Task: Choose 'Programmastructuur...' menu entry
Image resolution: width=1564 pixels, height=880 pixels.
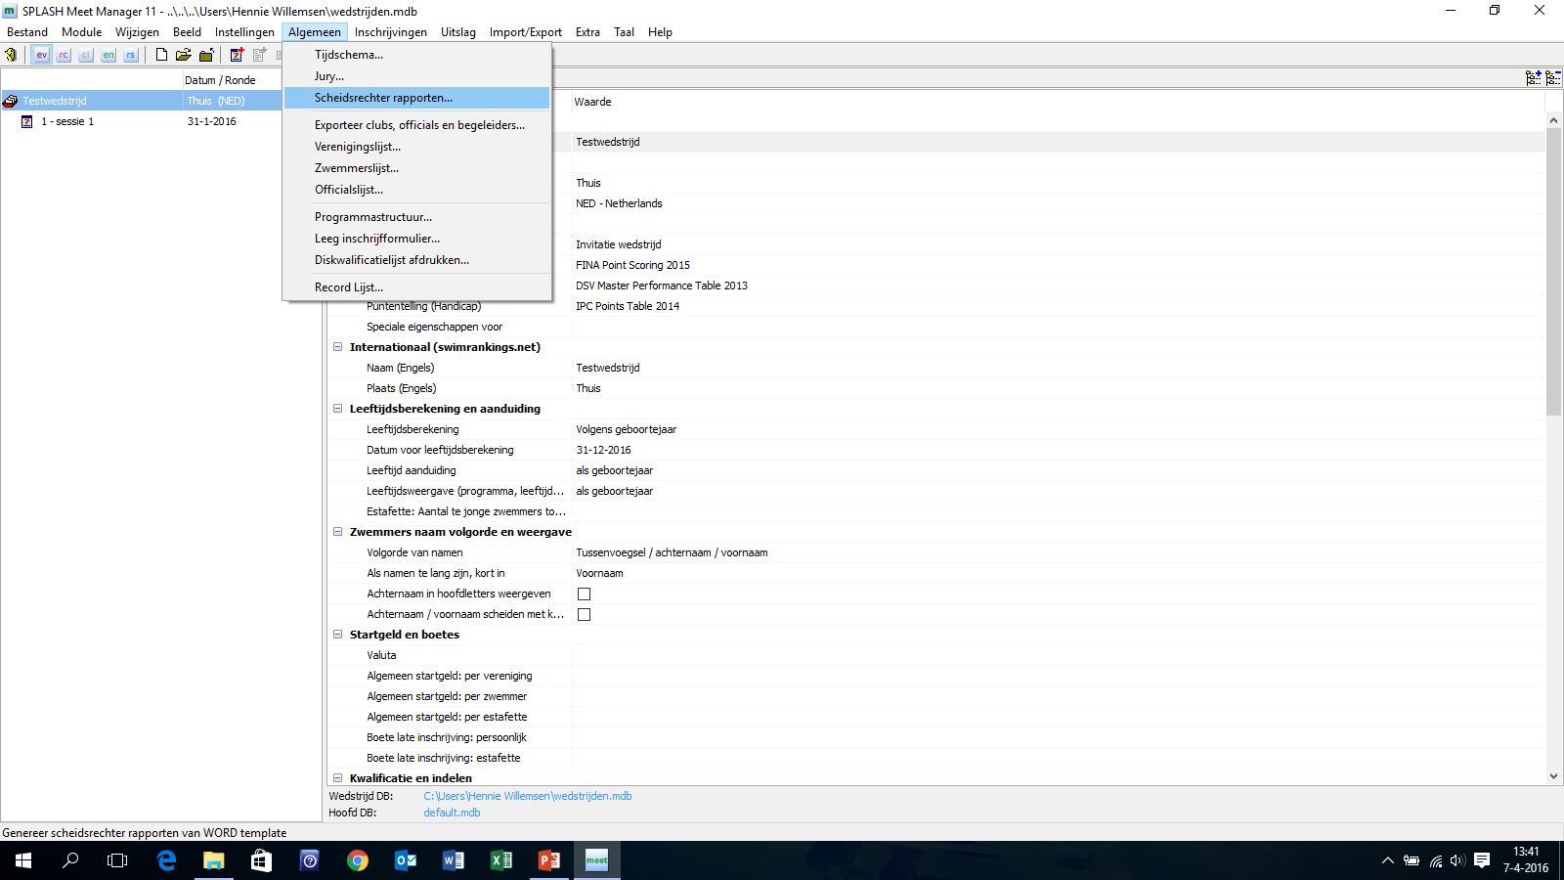Action: 416,217
